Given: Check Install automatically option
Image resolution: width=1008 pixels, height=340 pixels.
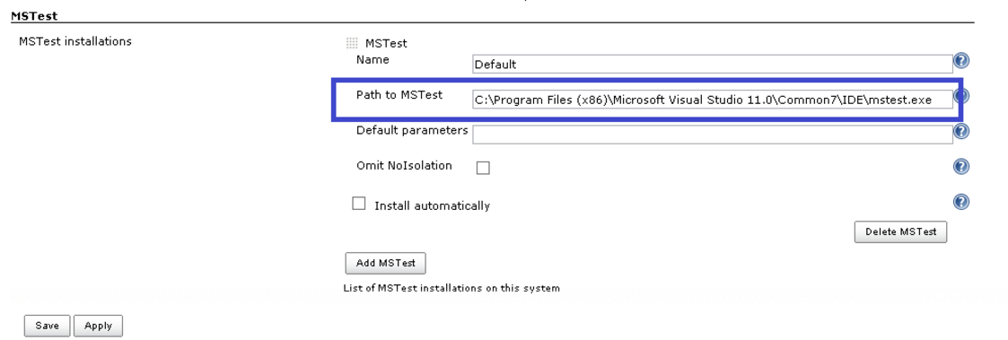Looking at the screenshot, I should coord(359,204).
